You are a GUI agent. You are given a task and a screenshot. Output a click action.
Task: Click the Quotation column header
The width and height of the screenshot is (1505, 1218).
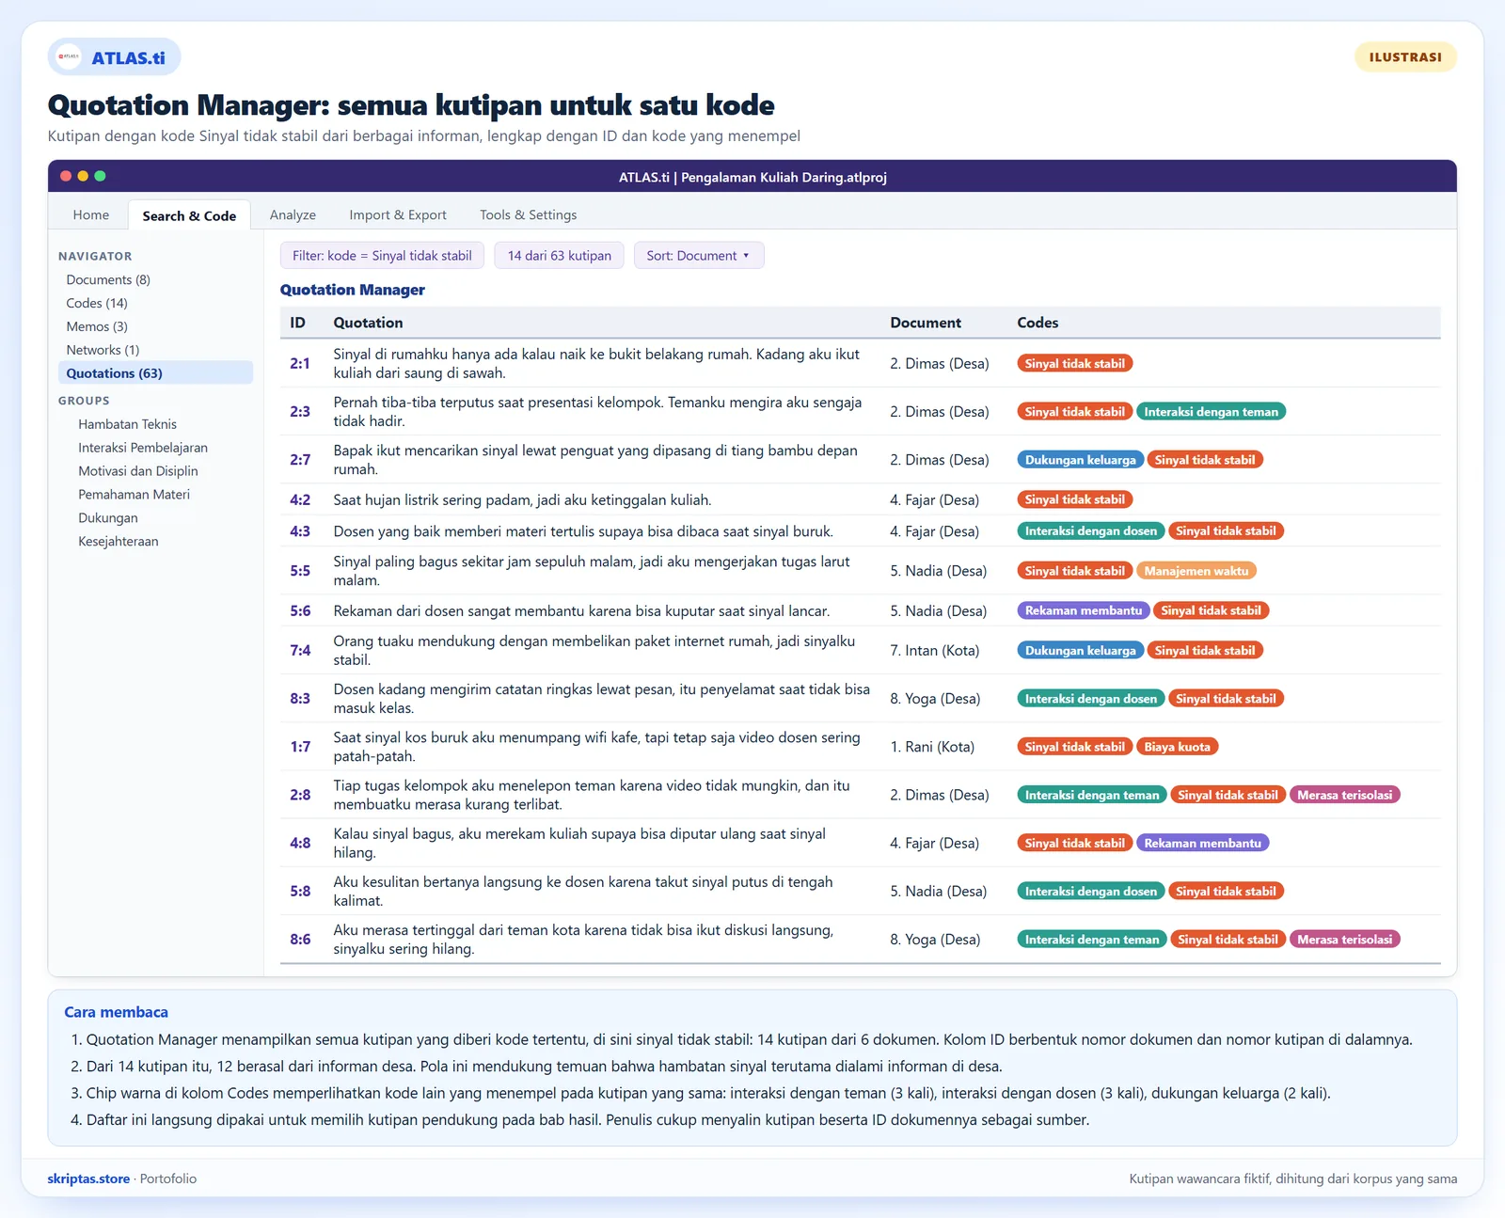click(x=368, y=323)
